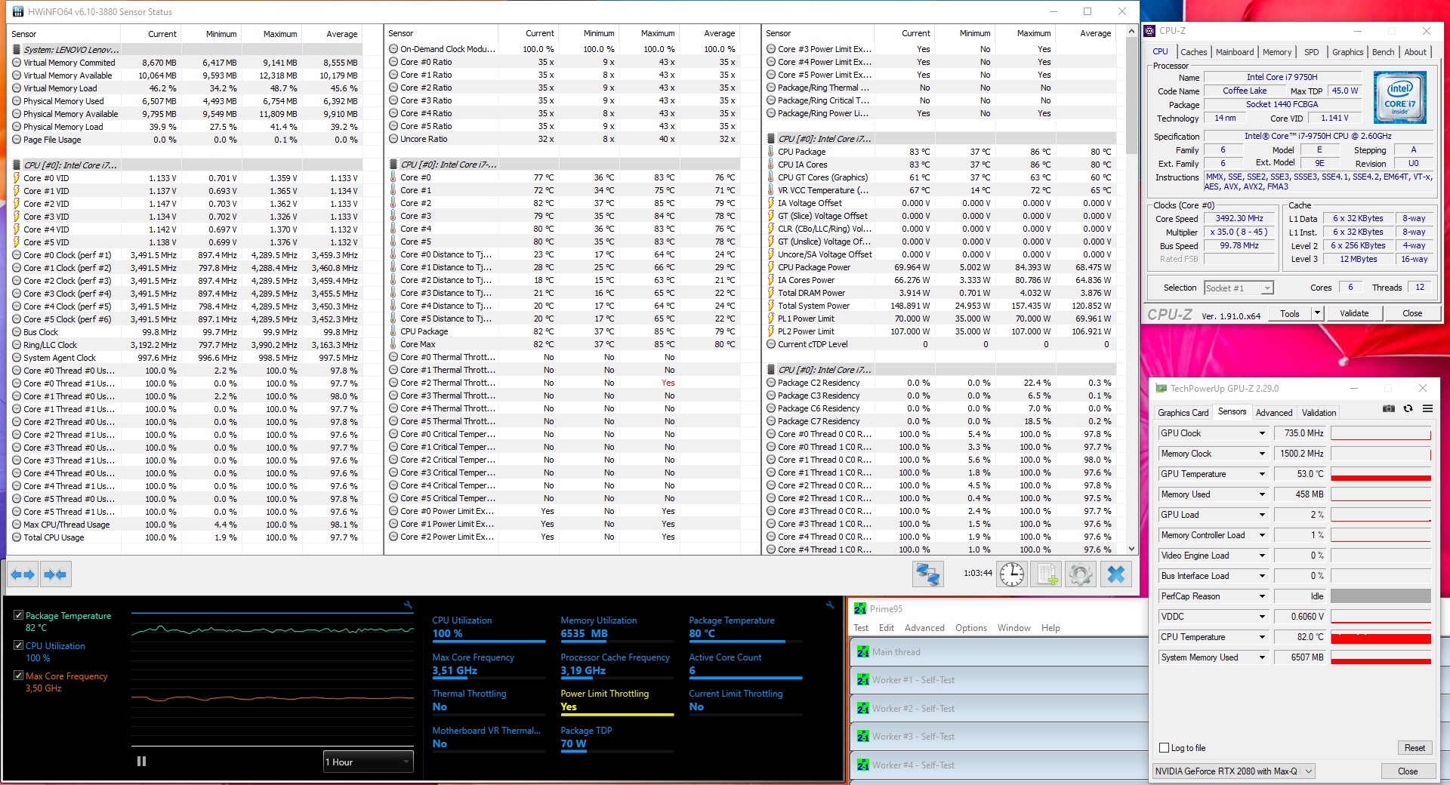The image size is (1450, 785).
Task: Toggle Package Temperature graph checkbox
Action: (18, 615)
